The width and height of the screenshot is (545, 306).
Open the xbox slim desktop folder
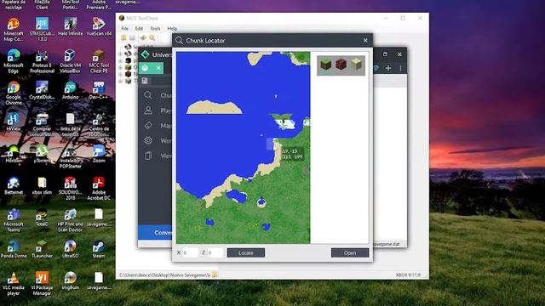coord(42,185)
